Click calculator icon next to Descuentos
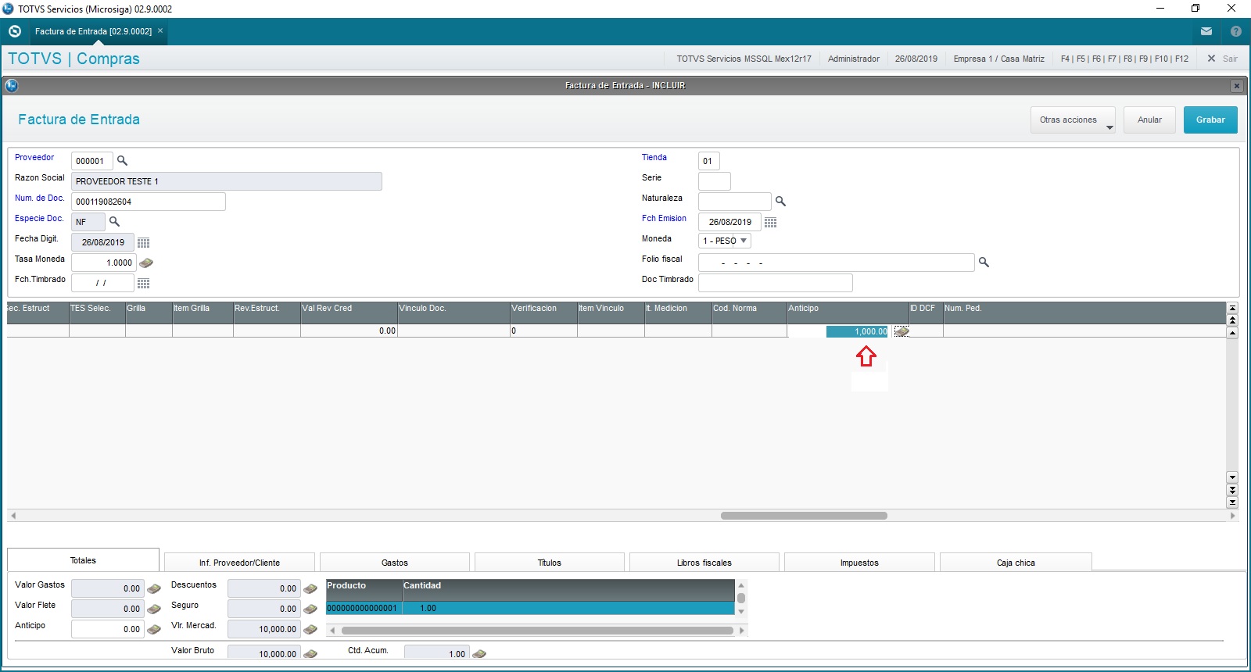The height and width of the screenshot is (672, 1251). tap(310, 588)
